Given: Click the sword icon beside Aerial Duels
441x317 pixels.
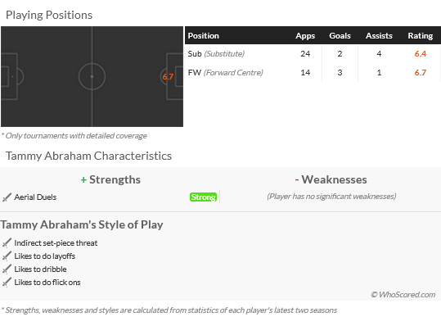Looking at the screenshot, I should point(7,197).
